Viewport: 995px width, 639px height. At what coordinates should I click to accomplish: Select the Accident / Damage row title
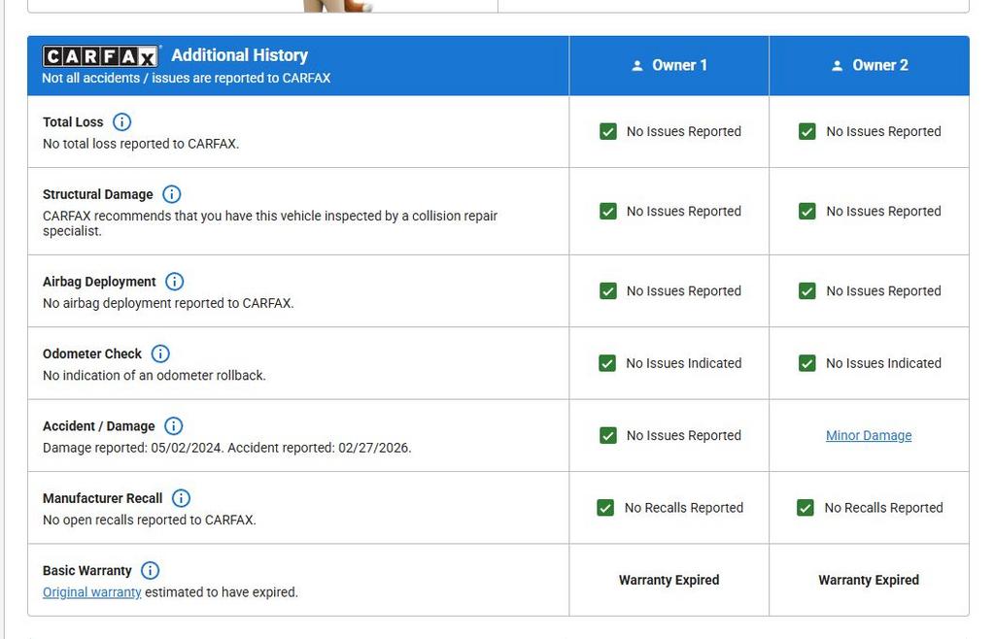[99, 426]
